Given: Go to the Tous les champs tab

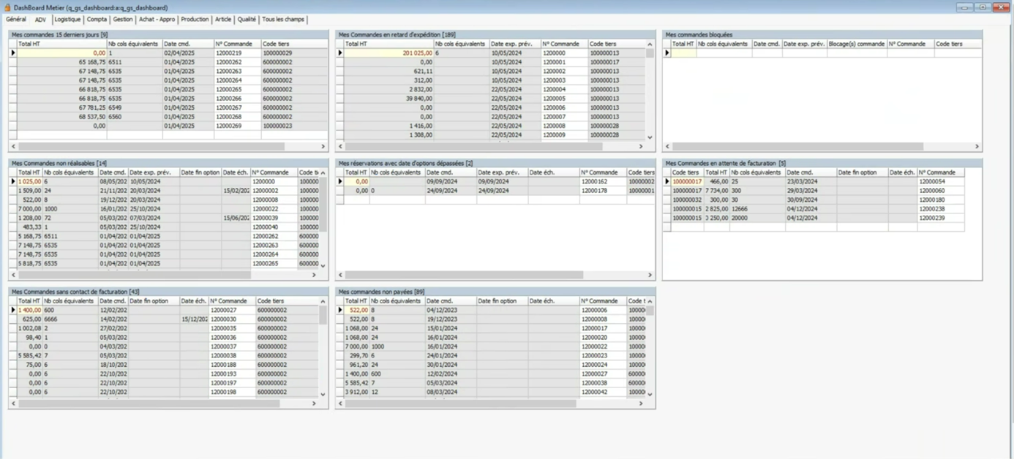Looking at the screenshot, I should coord(283,20).
